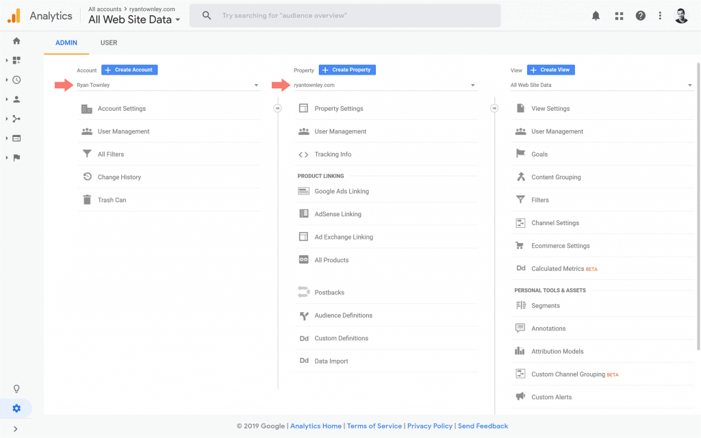Open the All Web Site Data header selector
701x438 pixels.
point(134,20)
